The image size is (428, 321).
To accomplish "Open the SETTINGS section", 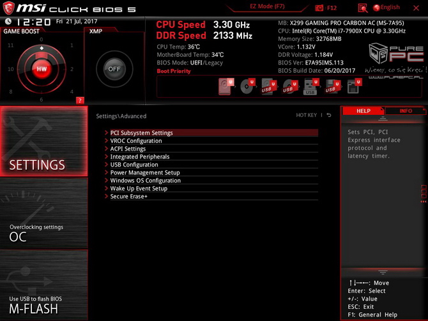I will [44, 141].
